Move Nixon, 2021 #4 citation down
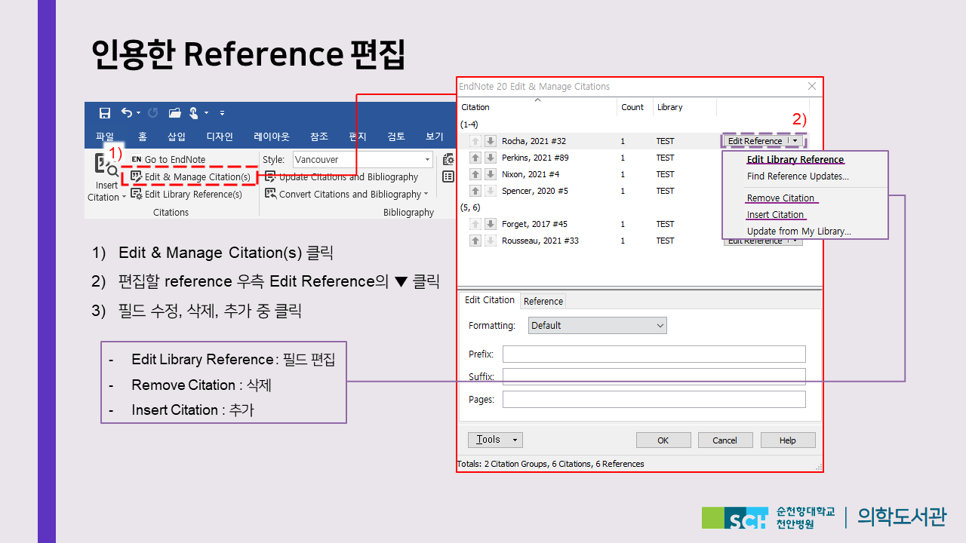 [490, 174]
